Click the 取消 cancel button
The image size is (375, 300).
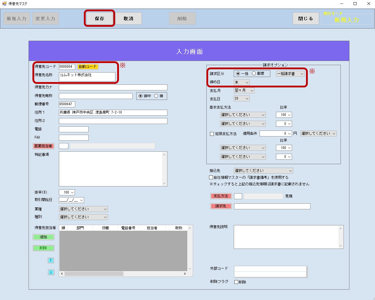128,18
